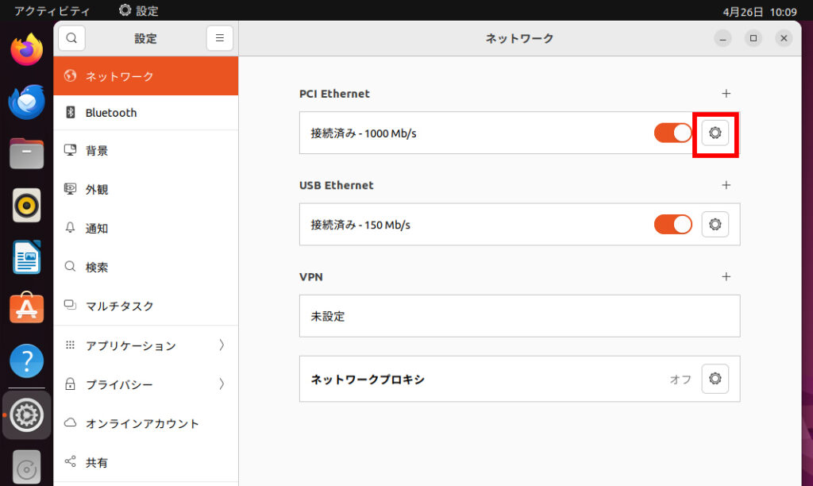
Task: Click the オンラインアカウント cloud icon
Action: tap(70, 422)
